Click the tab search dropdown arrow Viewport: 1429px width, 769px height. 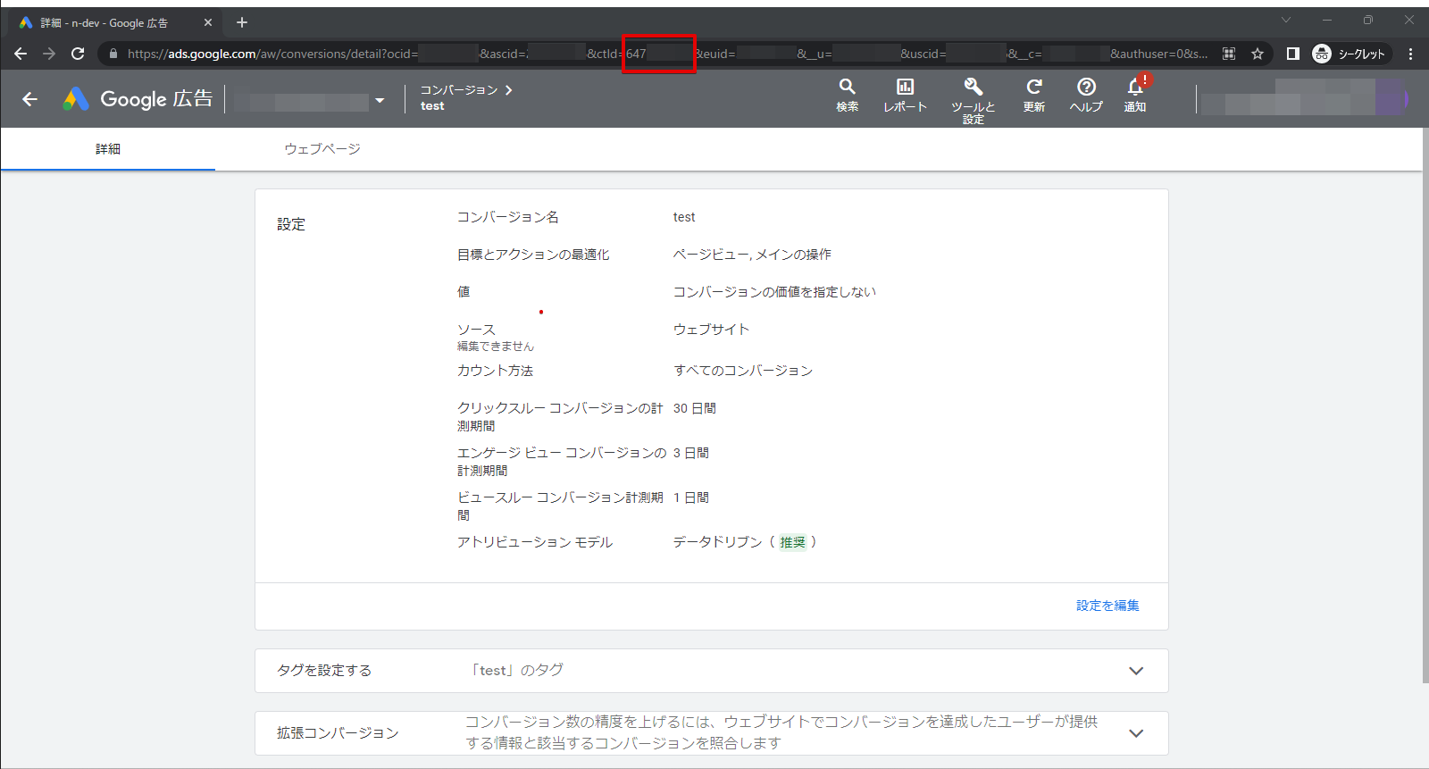point(1286,20)
